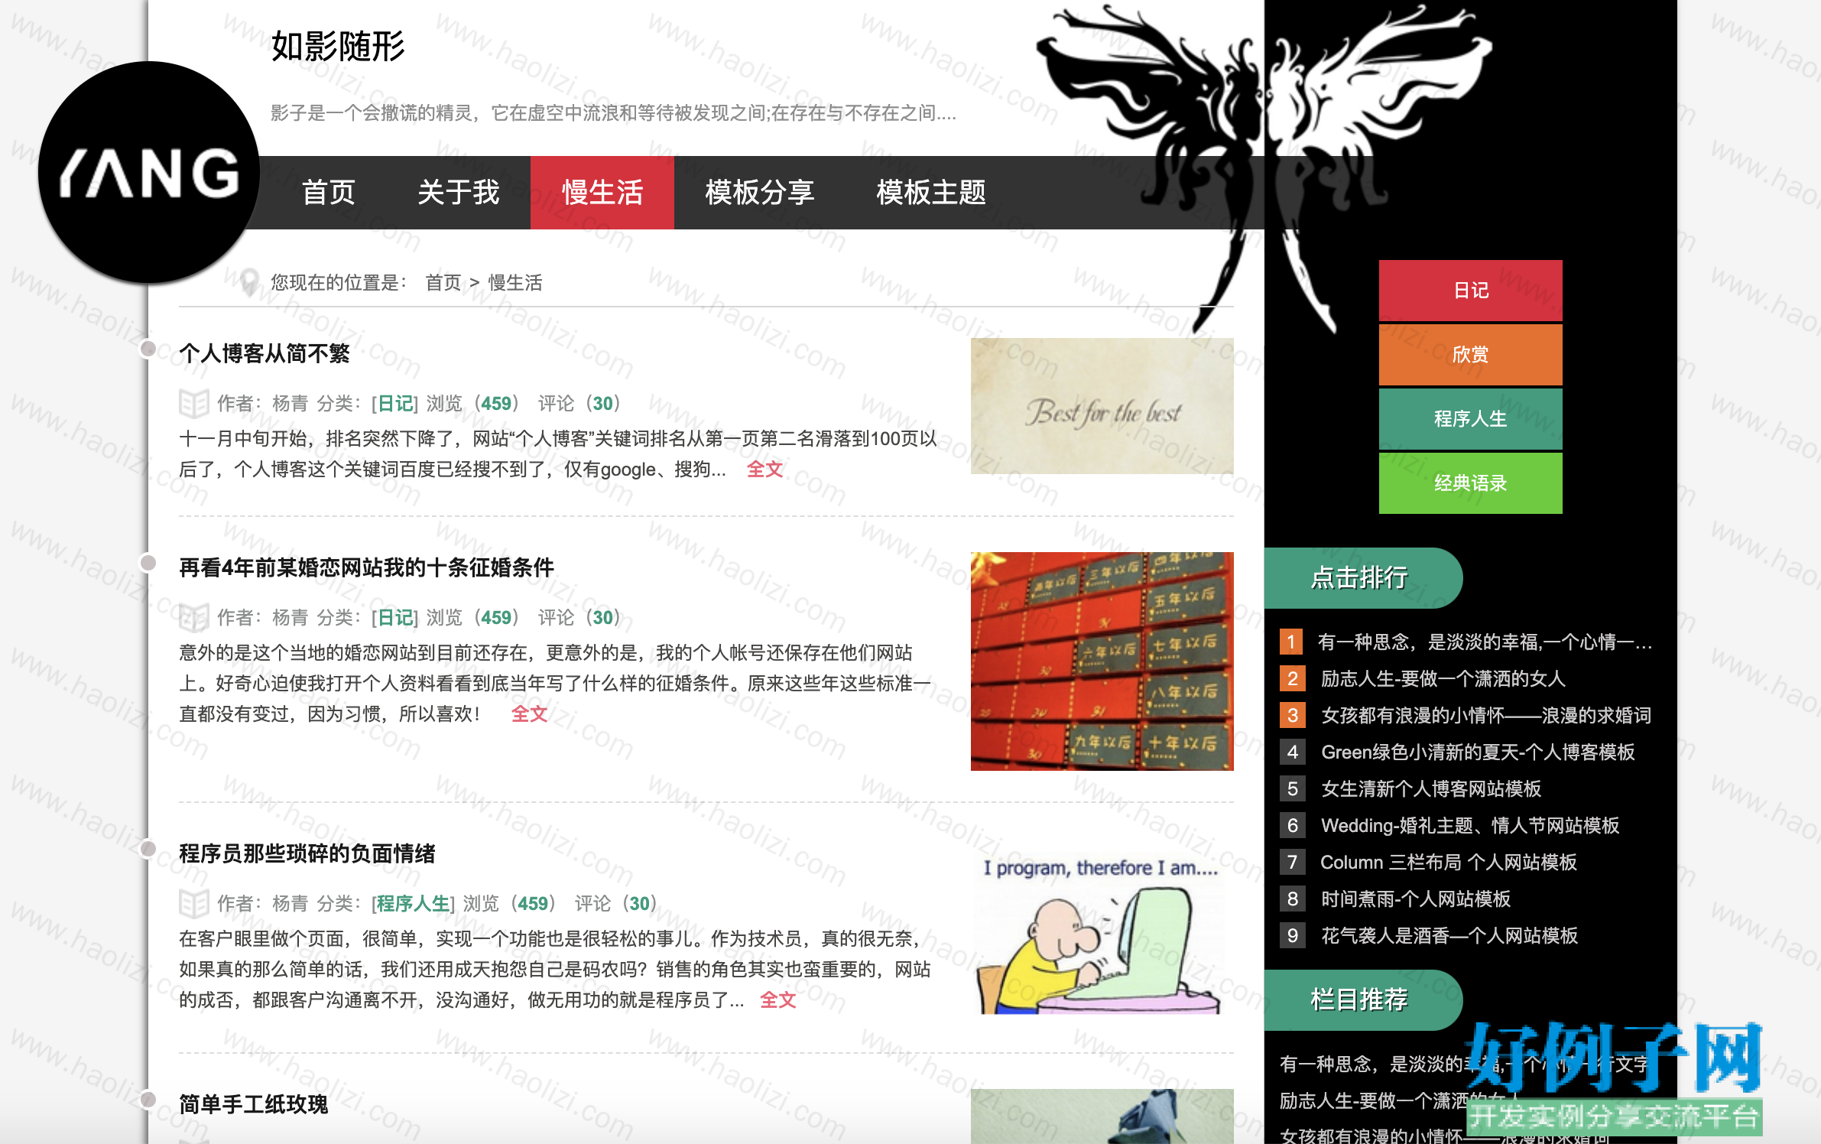Viewport: 1821px width, 1144px height.
Task: Click the 栏目推荐 section header
Action: click(1364, 1000)
